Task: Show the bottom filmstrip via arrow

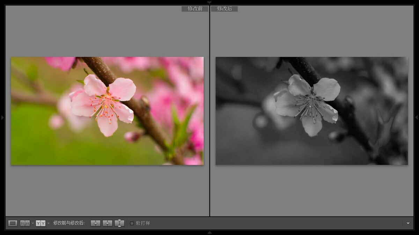Action: (x=209, y=233)
